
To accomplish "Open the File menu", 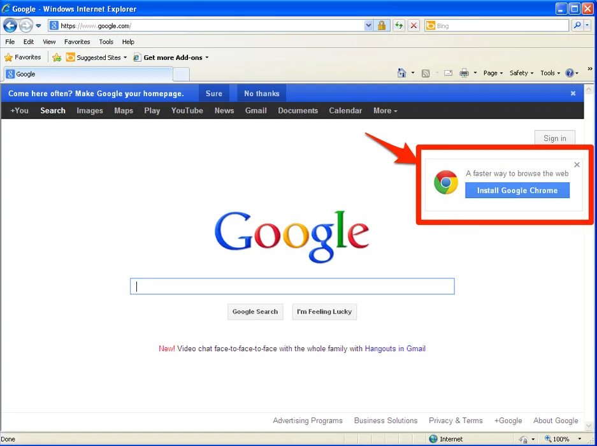I will pos(10,41).
